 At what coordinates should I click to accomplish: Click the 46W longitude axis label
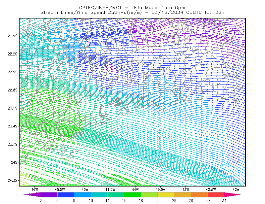[35, 189]
